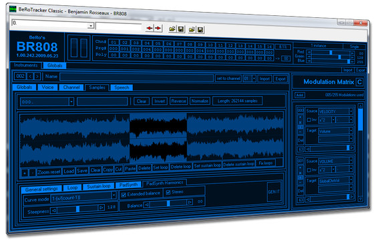Enable Inv checkbox under VELOCITY source
The width and height of the screenshot is (374, 244).
309,120
